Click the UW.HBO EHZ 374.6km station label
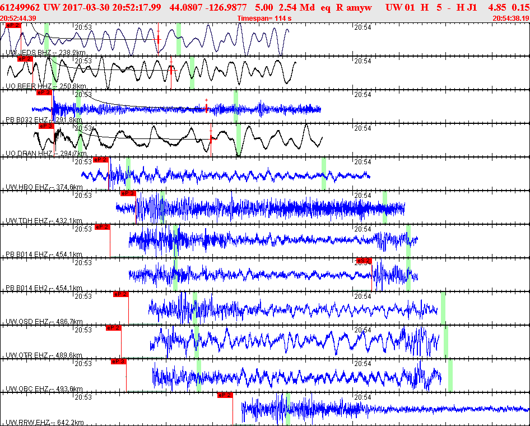 [x=44, y=187]
